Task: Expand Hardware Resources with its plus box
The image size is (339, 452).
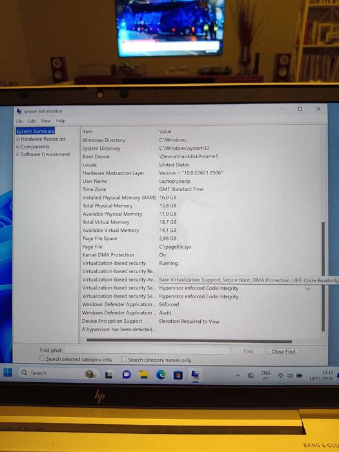Action: [18, 139]
